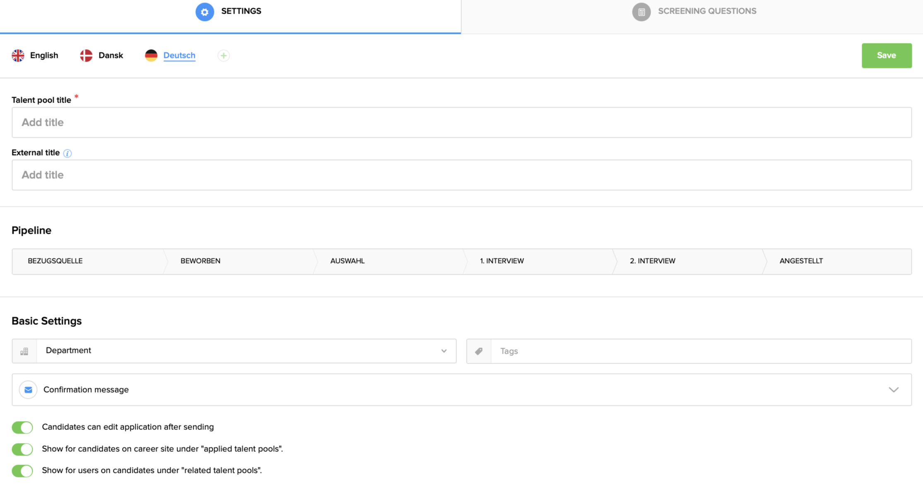The width and height of the screenshot is (923, 489).
Task: Click the info icon next to External title
Action: pos(67,153)
